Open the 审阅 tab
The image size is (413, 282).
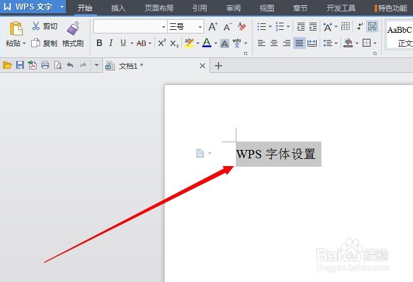click(x=233, y=8)
